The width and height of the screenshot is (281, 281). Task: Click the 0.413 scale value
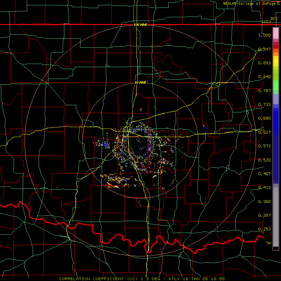(264, 187)
